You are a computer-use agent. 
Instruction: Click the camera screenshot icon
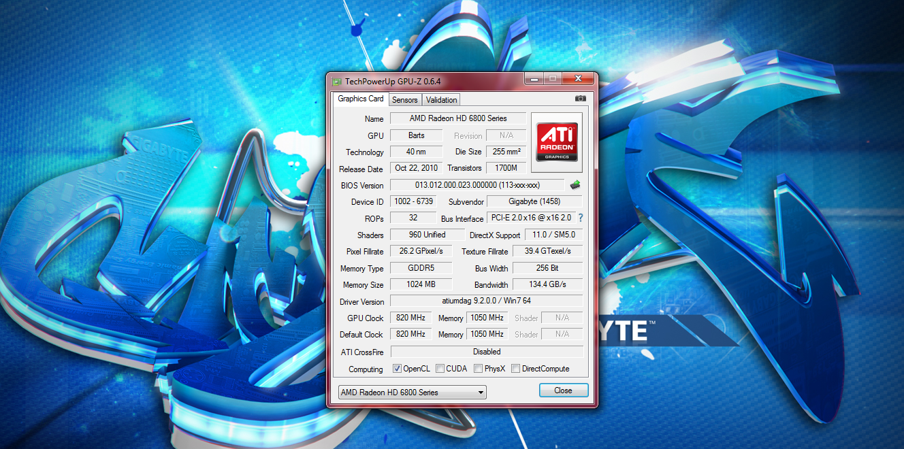tap(580, 99)
